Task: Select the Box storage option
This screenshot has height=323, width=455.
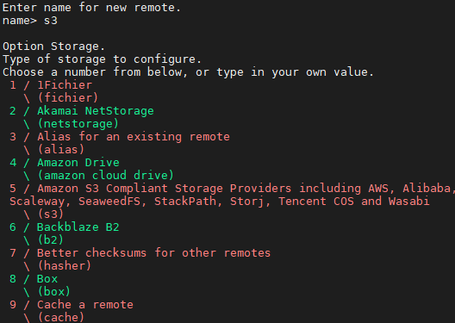Action: 47,279
